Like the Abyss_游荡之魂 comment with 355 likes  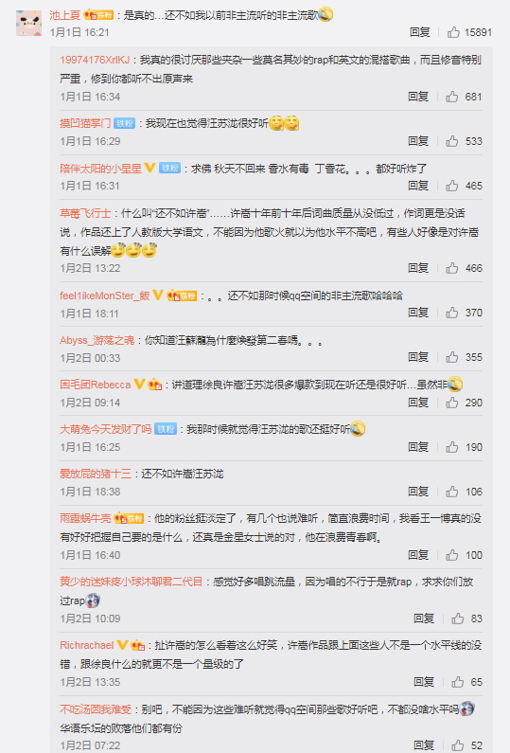pos(452,357)
